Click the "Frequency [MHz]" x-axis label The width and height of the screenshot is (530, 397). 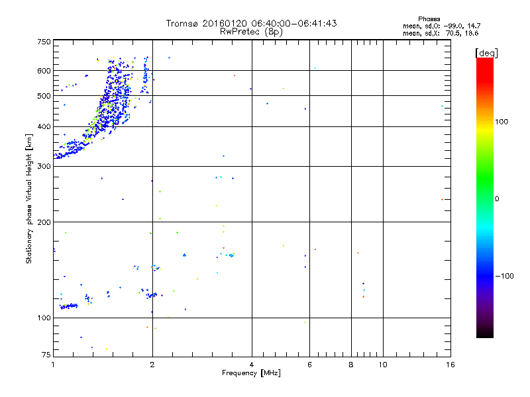click(251, 373)
